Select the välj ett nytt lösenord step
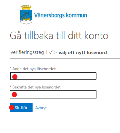This screenshot has width=120, height=133. point(83,53)
